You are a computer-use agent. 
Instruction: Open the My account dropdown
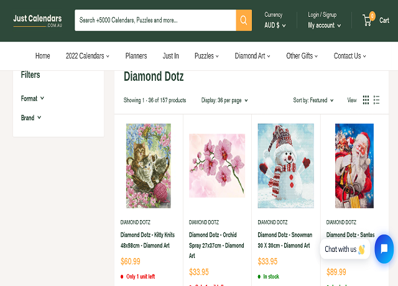[x=325, y=25]
